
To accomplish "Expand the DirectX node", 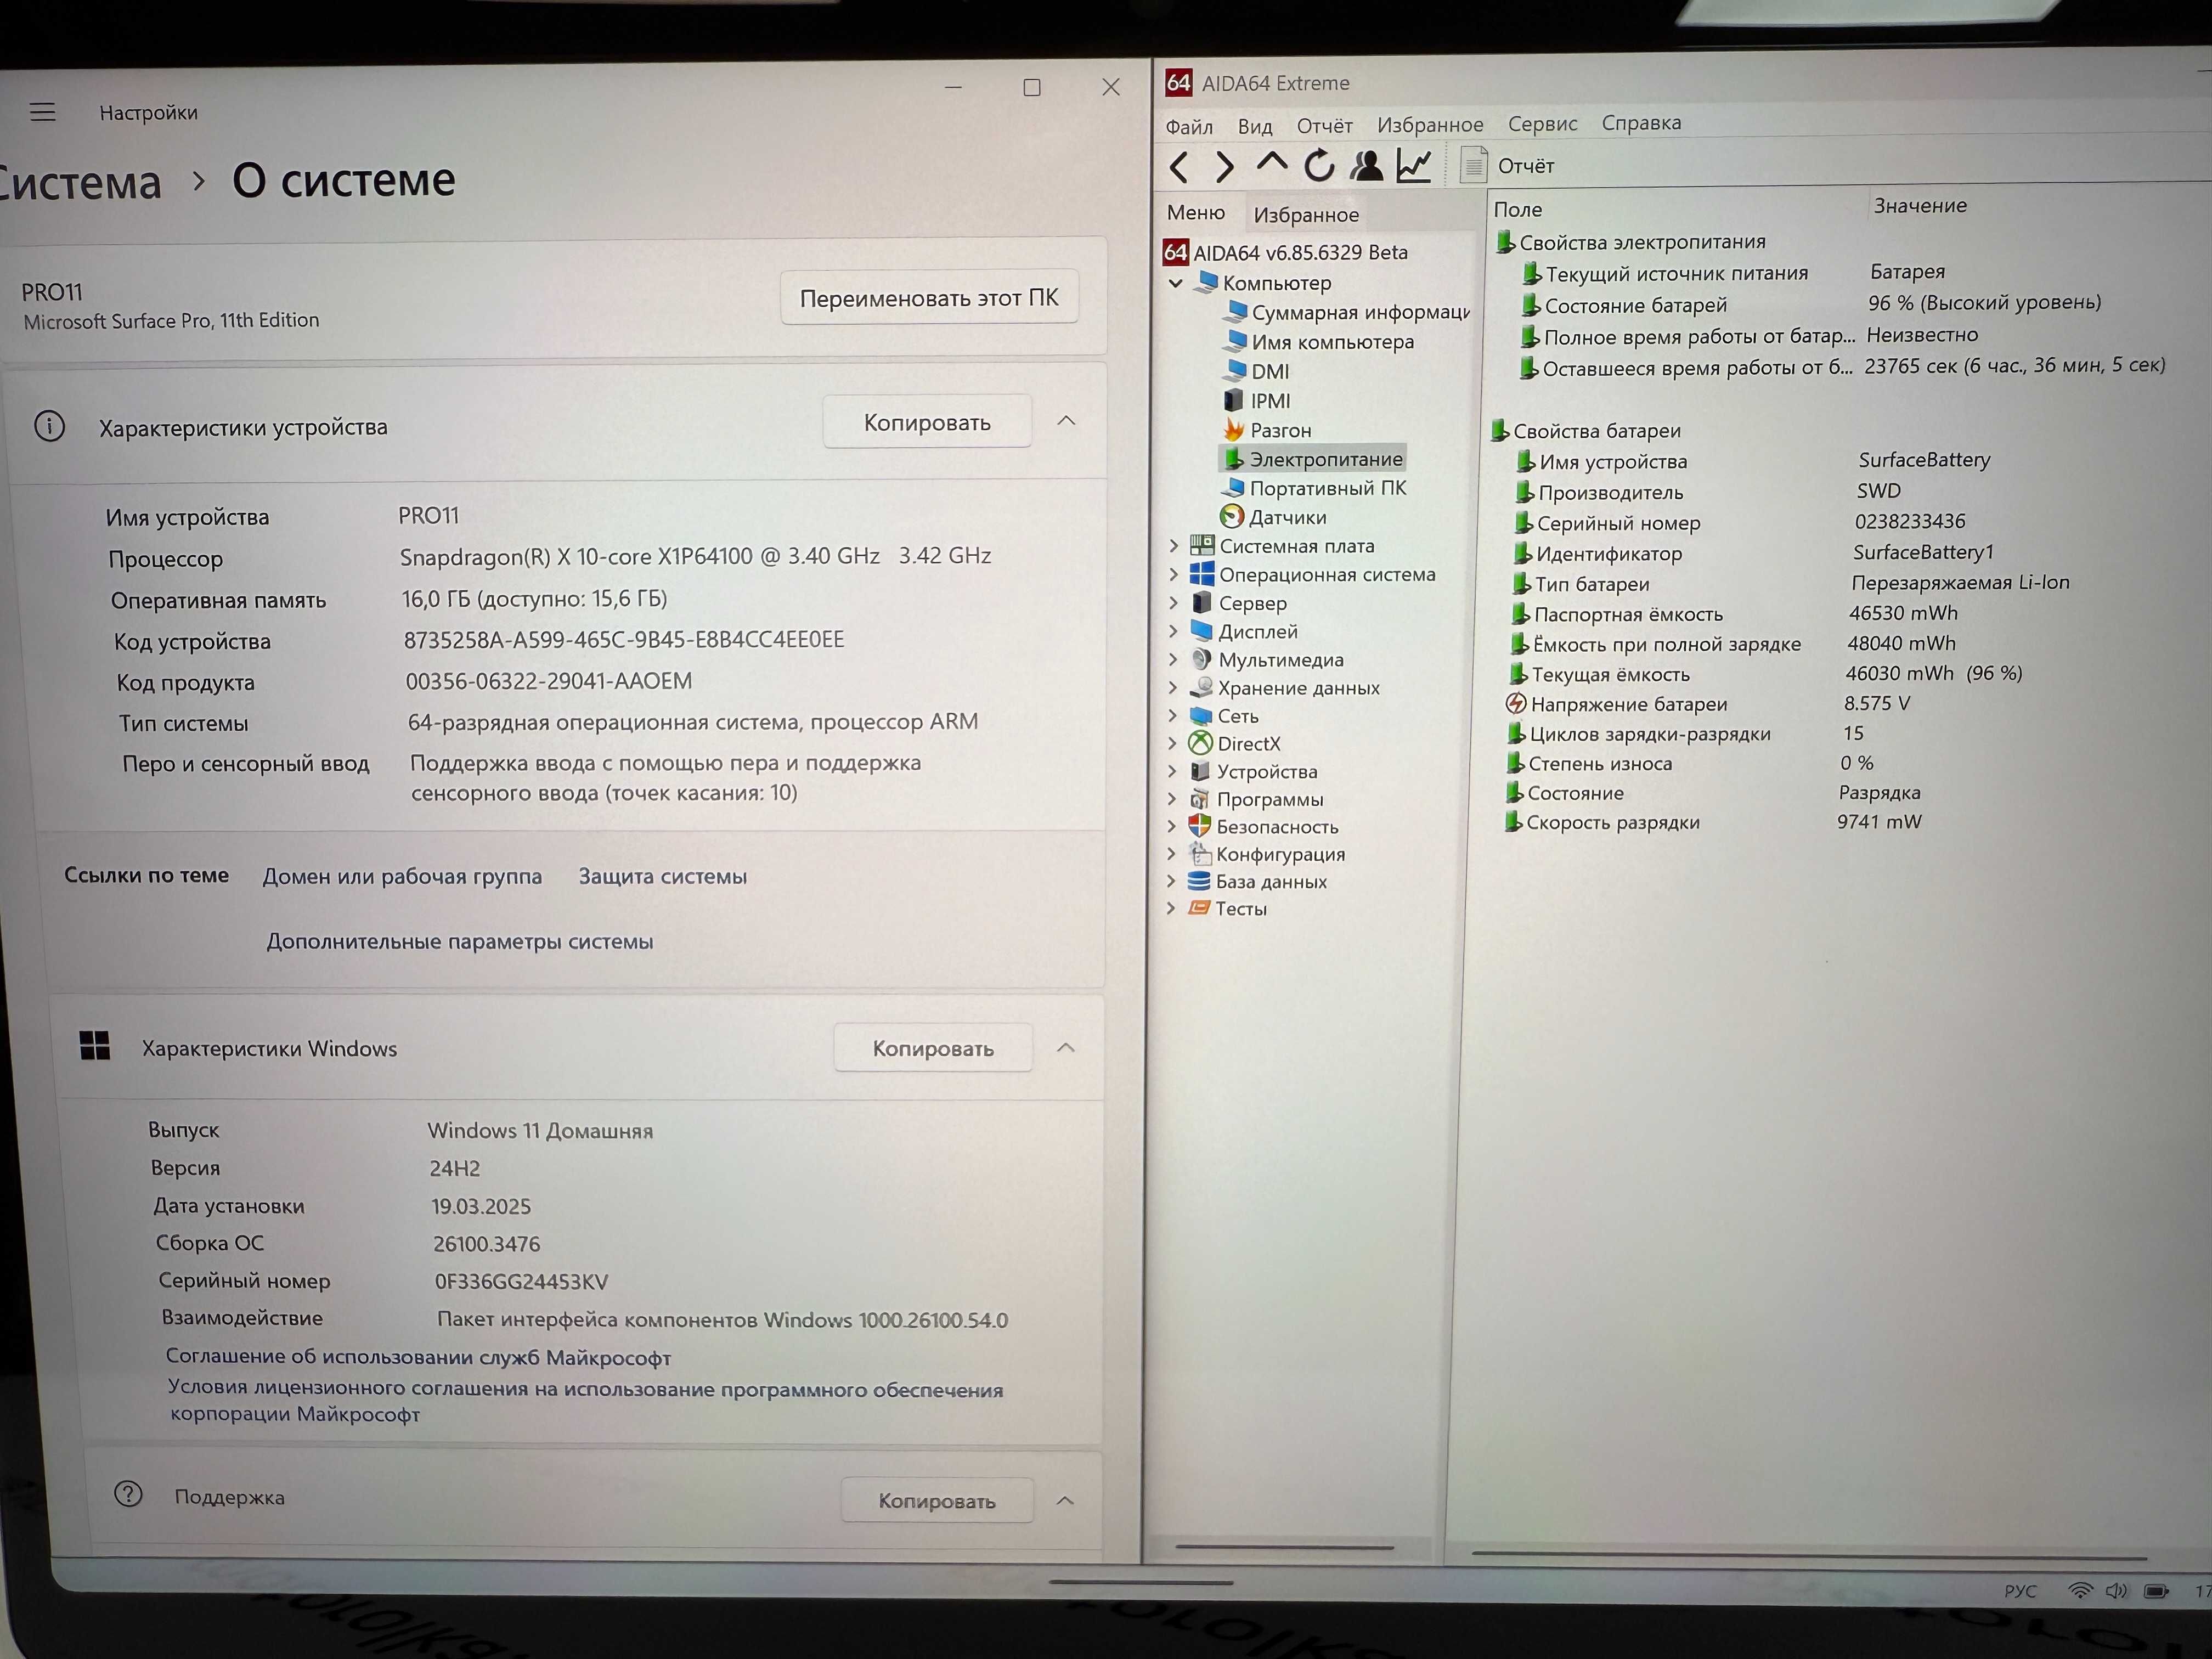I will point(1172,744).
